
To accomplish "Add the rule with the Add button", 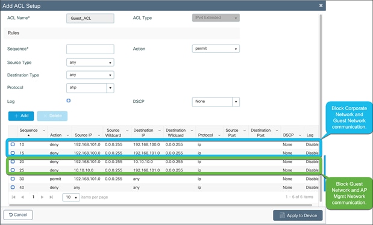I will coord(21,116).
